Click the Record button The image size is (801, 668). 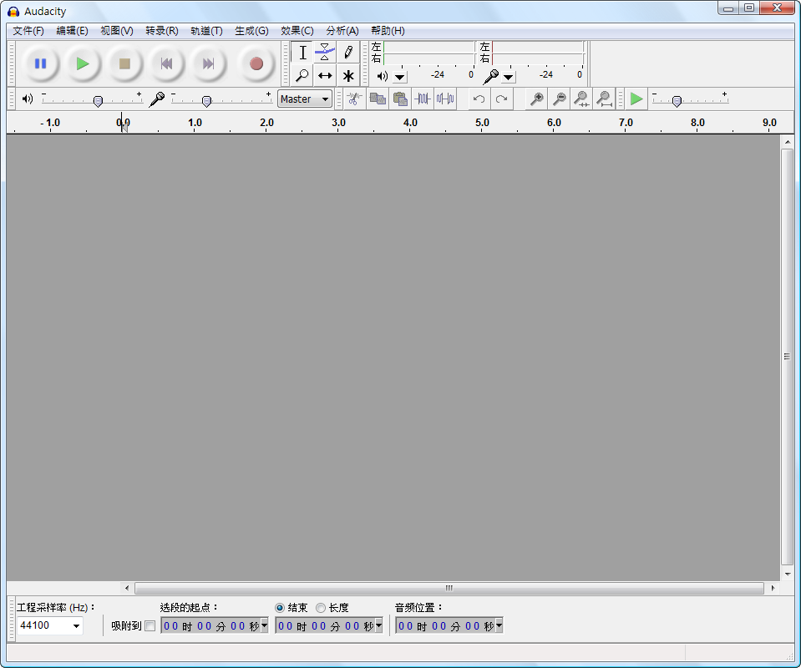[x=256, y=63]
